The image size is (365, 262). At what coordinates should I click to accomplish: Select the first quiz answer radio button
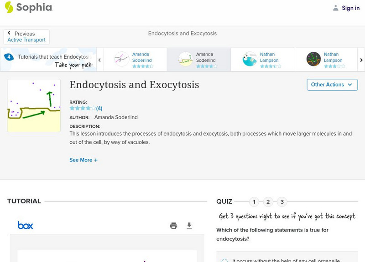click(x=224, y=261)
